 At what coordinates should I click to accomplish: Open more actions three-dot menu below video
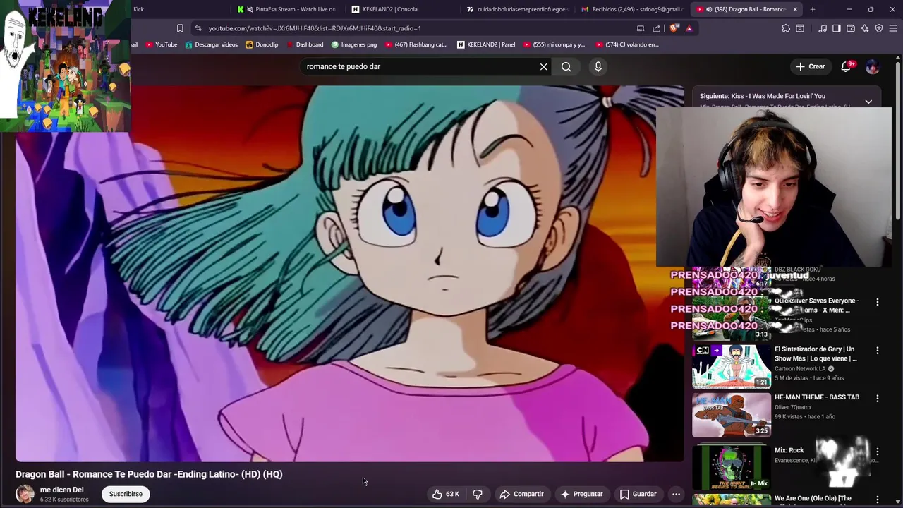676,494
